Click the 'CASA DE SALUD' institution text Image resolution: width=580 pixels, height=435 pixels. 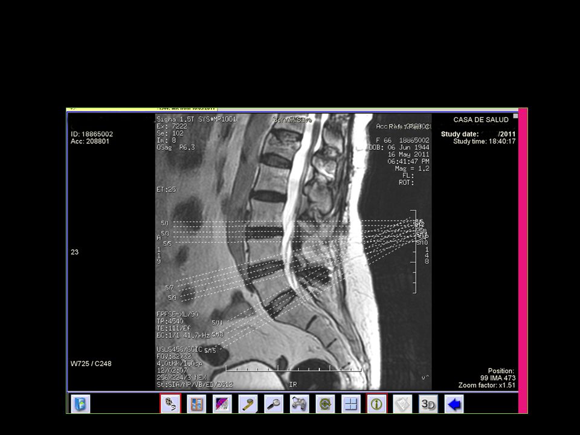(481, 120)
